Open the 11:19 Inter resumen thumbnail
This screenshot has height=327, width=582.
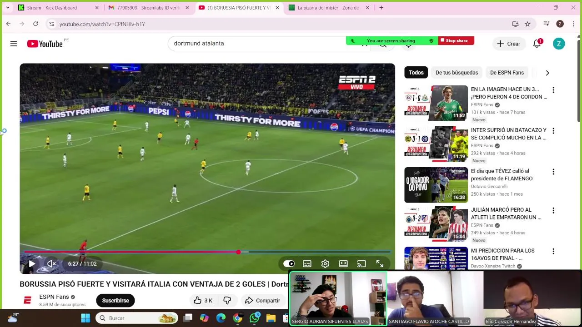(436, 144)
